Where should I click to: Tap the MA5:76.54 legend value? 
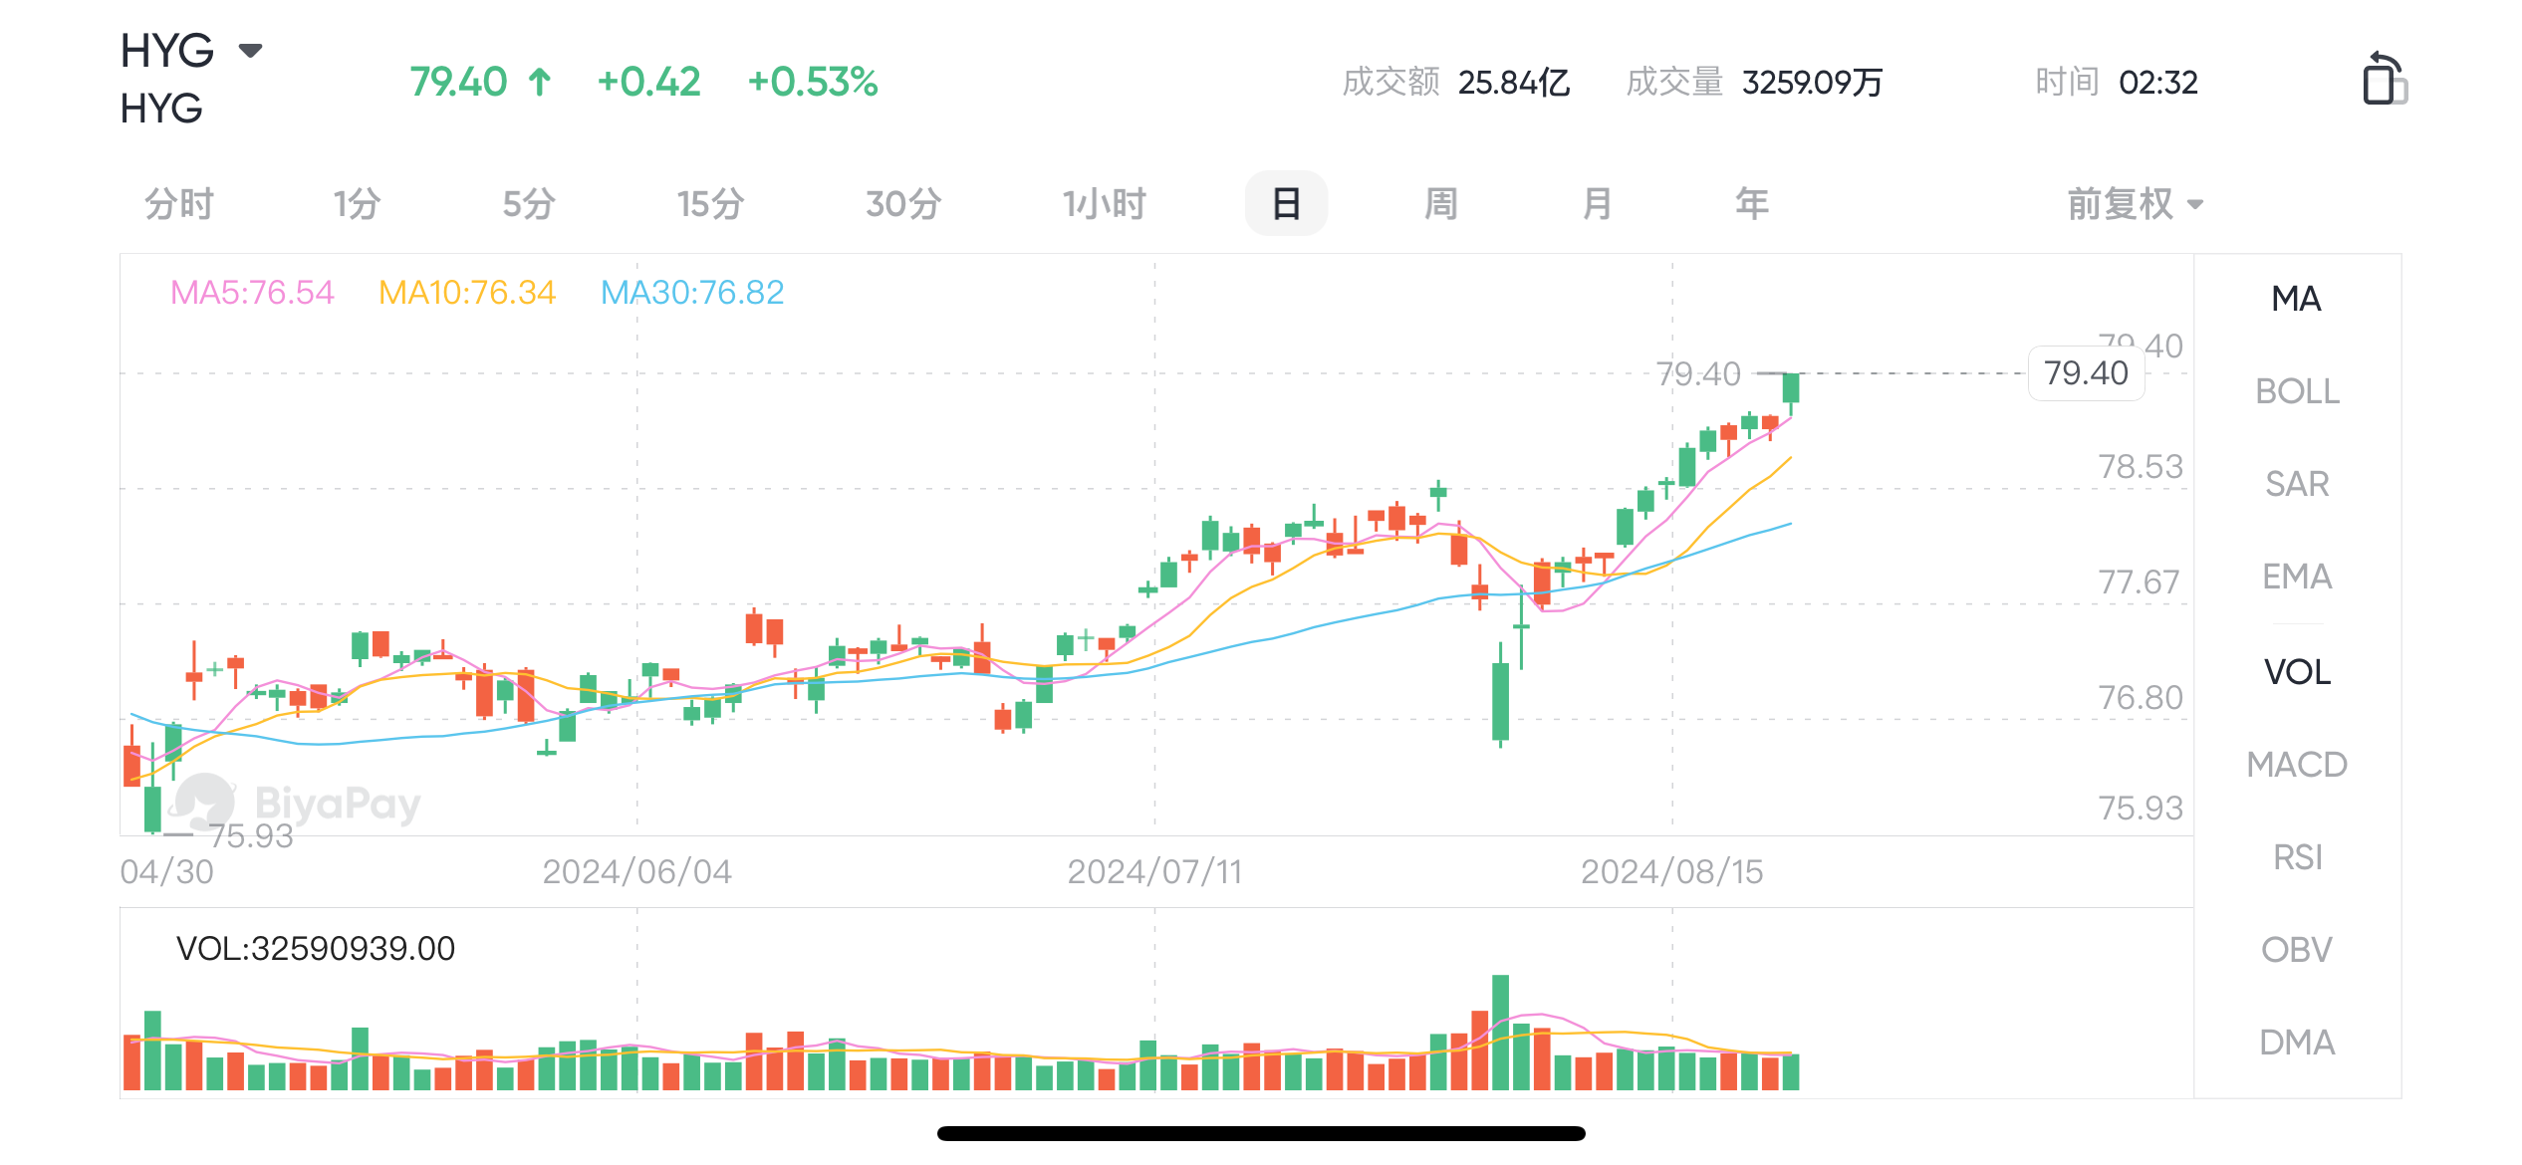click(x=252, y=293)
